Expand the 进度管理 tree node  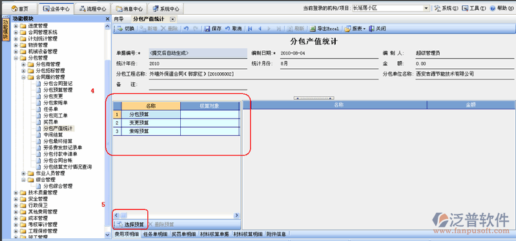(15, 26)
